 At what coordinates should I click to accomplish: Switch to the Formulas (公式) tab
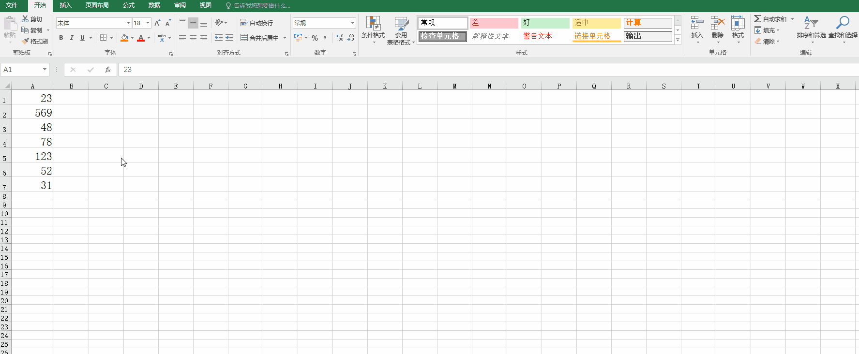129,5
